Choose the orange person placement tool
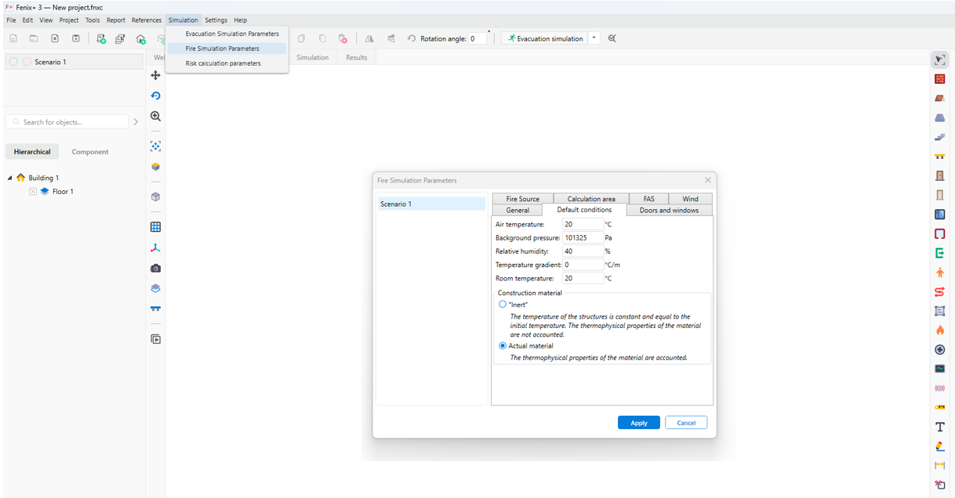This screenshot has width=955, height=498. pyautogui.click(x=939, y=272)
